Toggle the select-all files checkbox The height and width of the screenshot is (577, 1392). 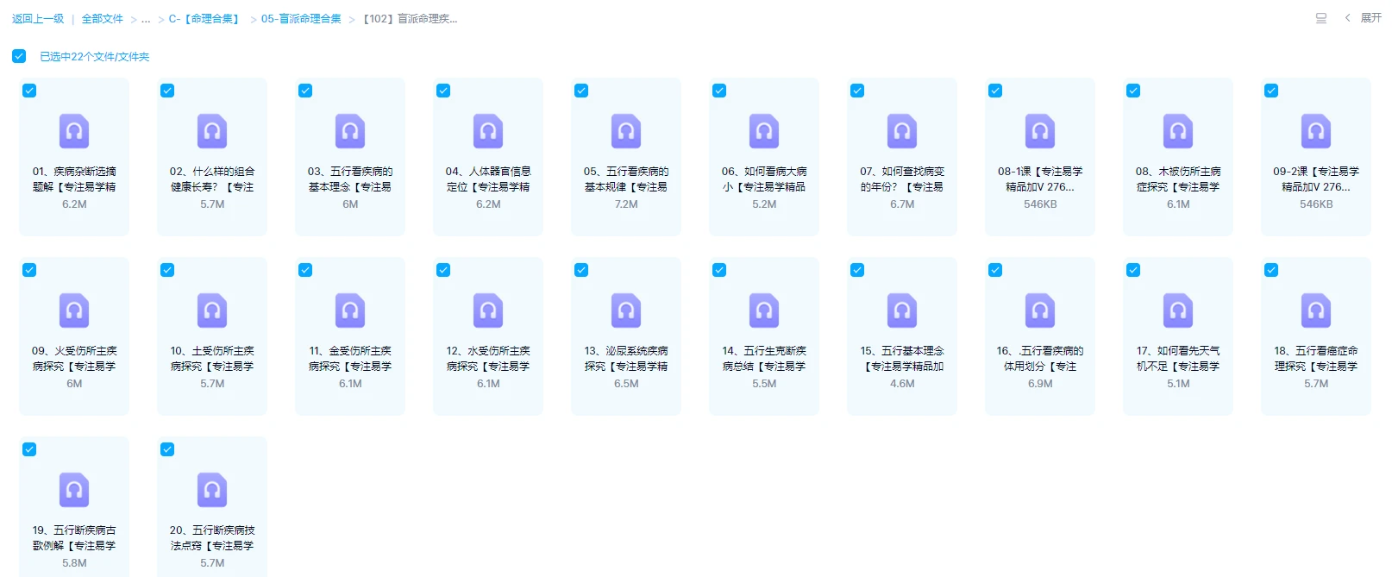(x=19, y=56)
